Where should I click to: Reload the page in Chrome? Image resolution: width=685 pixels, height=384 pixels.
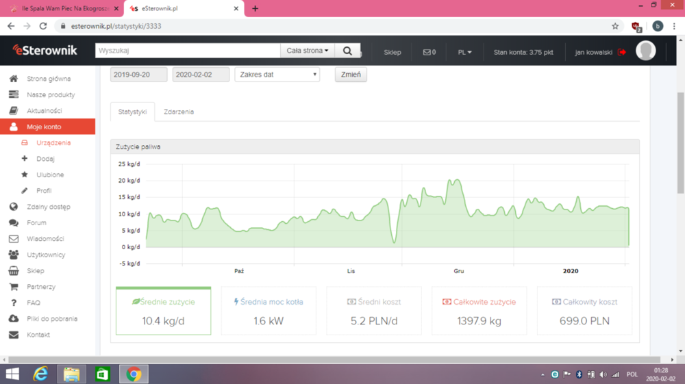tap(43, 26)
